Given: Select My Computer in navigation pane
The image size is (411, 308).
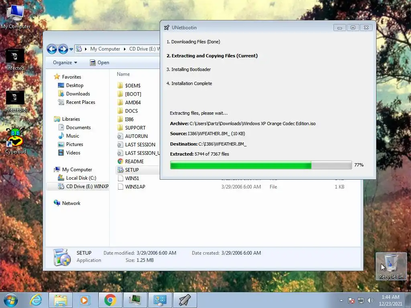Looking at the screenshot, I should [73, 170].
